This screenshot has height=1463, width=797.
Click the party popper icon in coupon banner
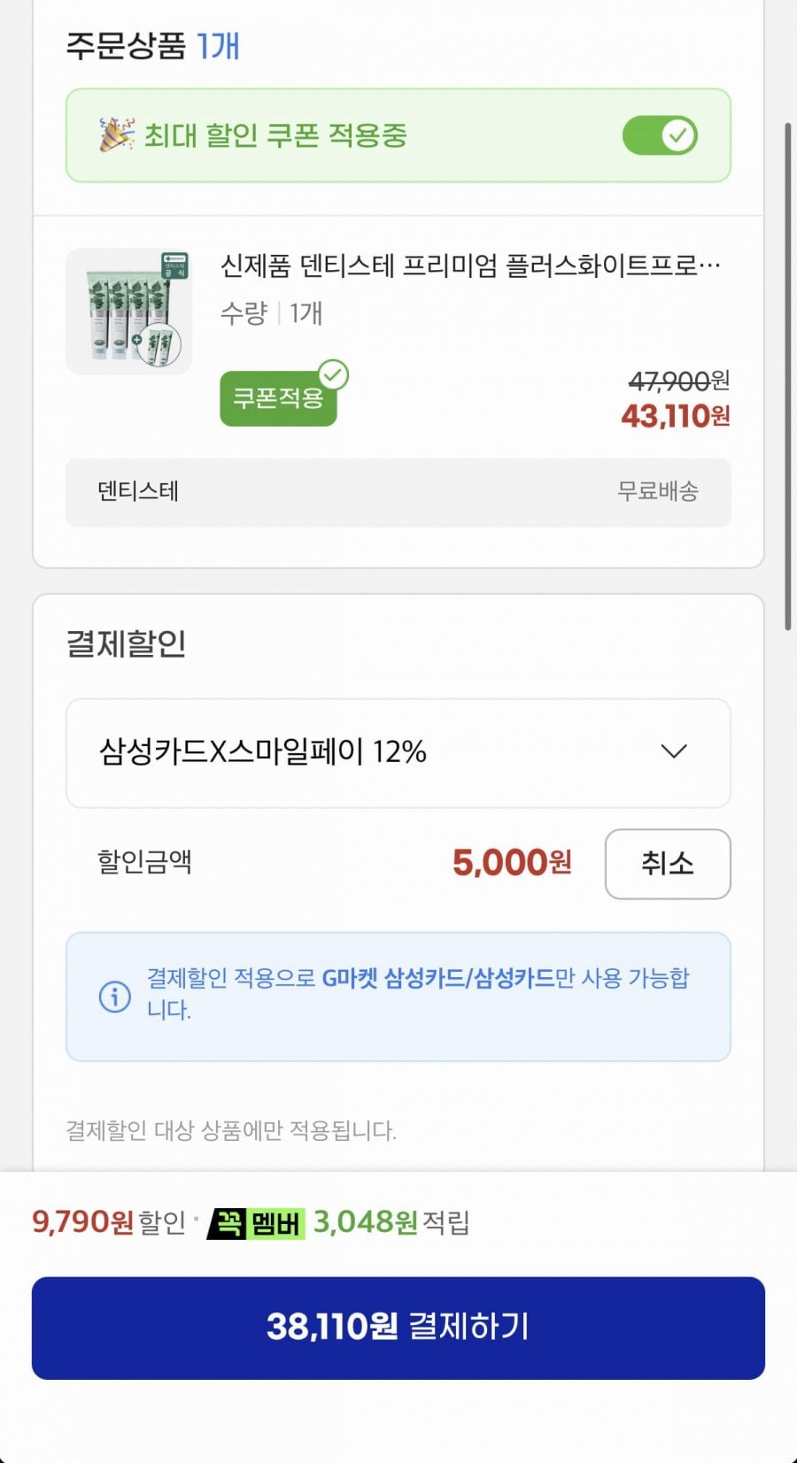[x=116, y=135]
